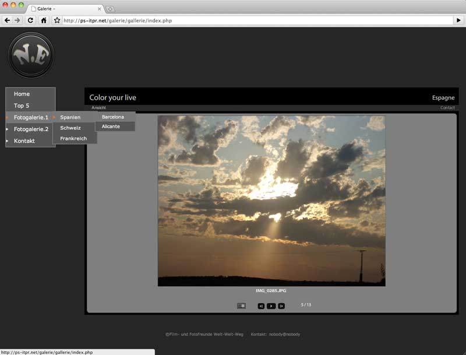Close the Galerie tab
Screen dimensions: 466x355
tap(99, 9)
